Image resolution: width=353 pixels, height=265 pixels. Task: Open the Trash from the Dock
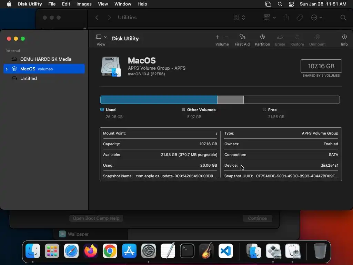pyautogui.click(x=320, y=251)
